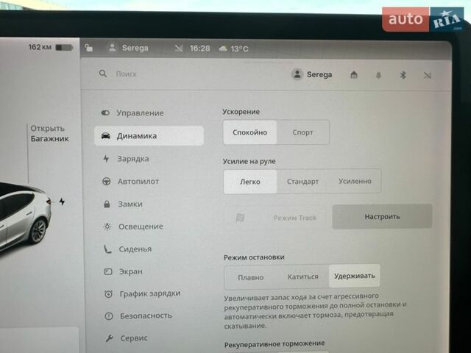
Task: Tap Открыть Багажник
Action: [x=49, y=133]
